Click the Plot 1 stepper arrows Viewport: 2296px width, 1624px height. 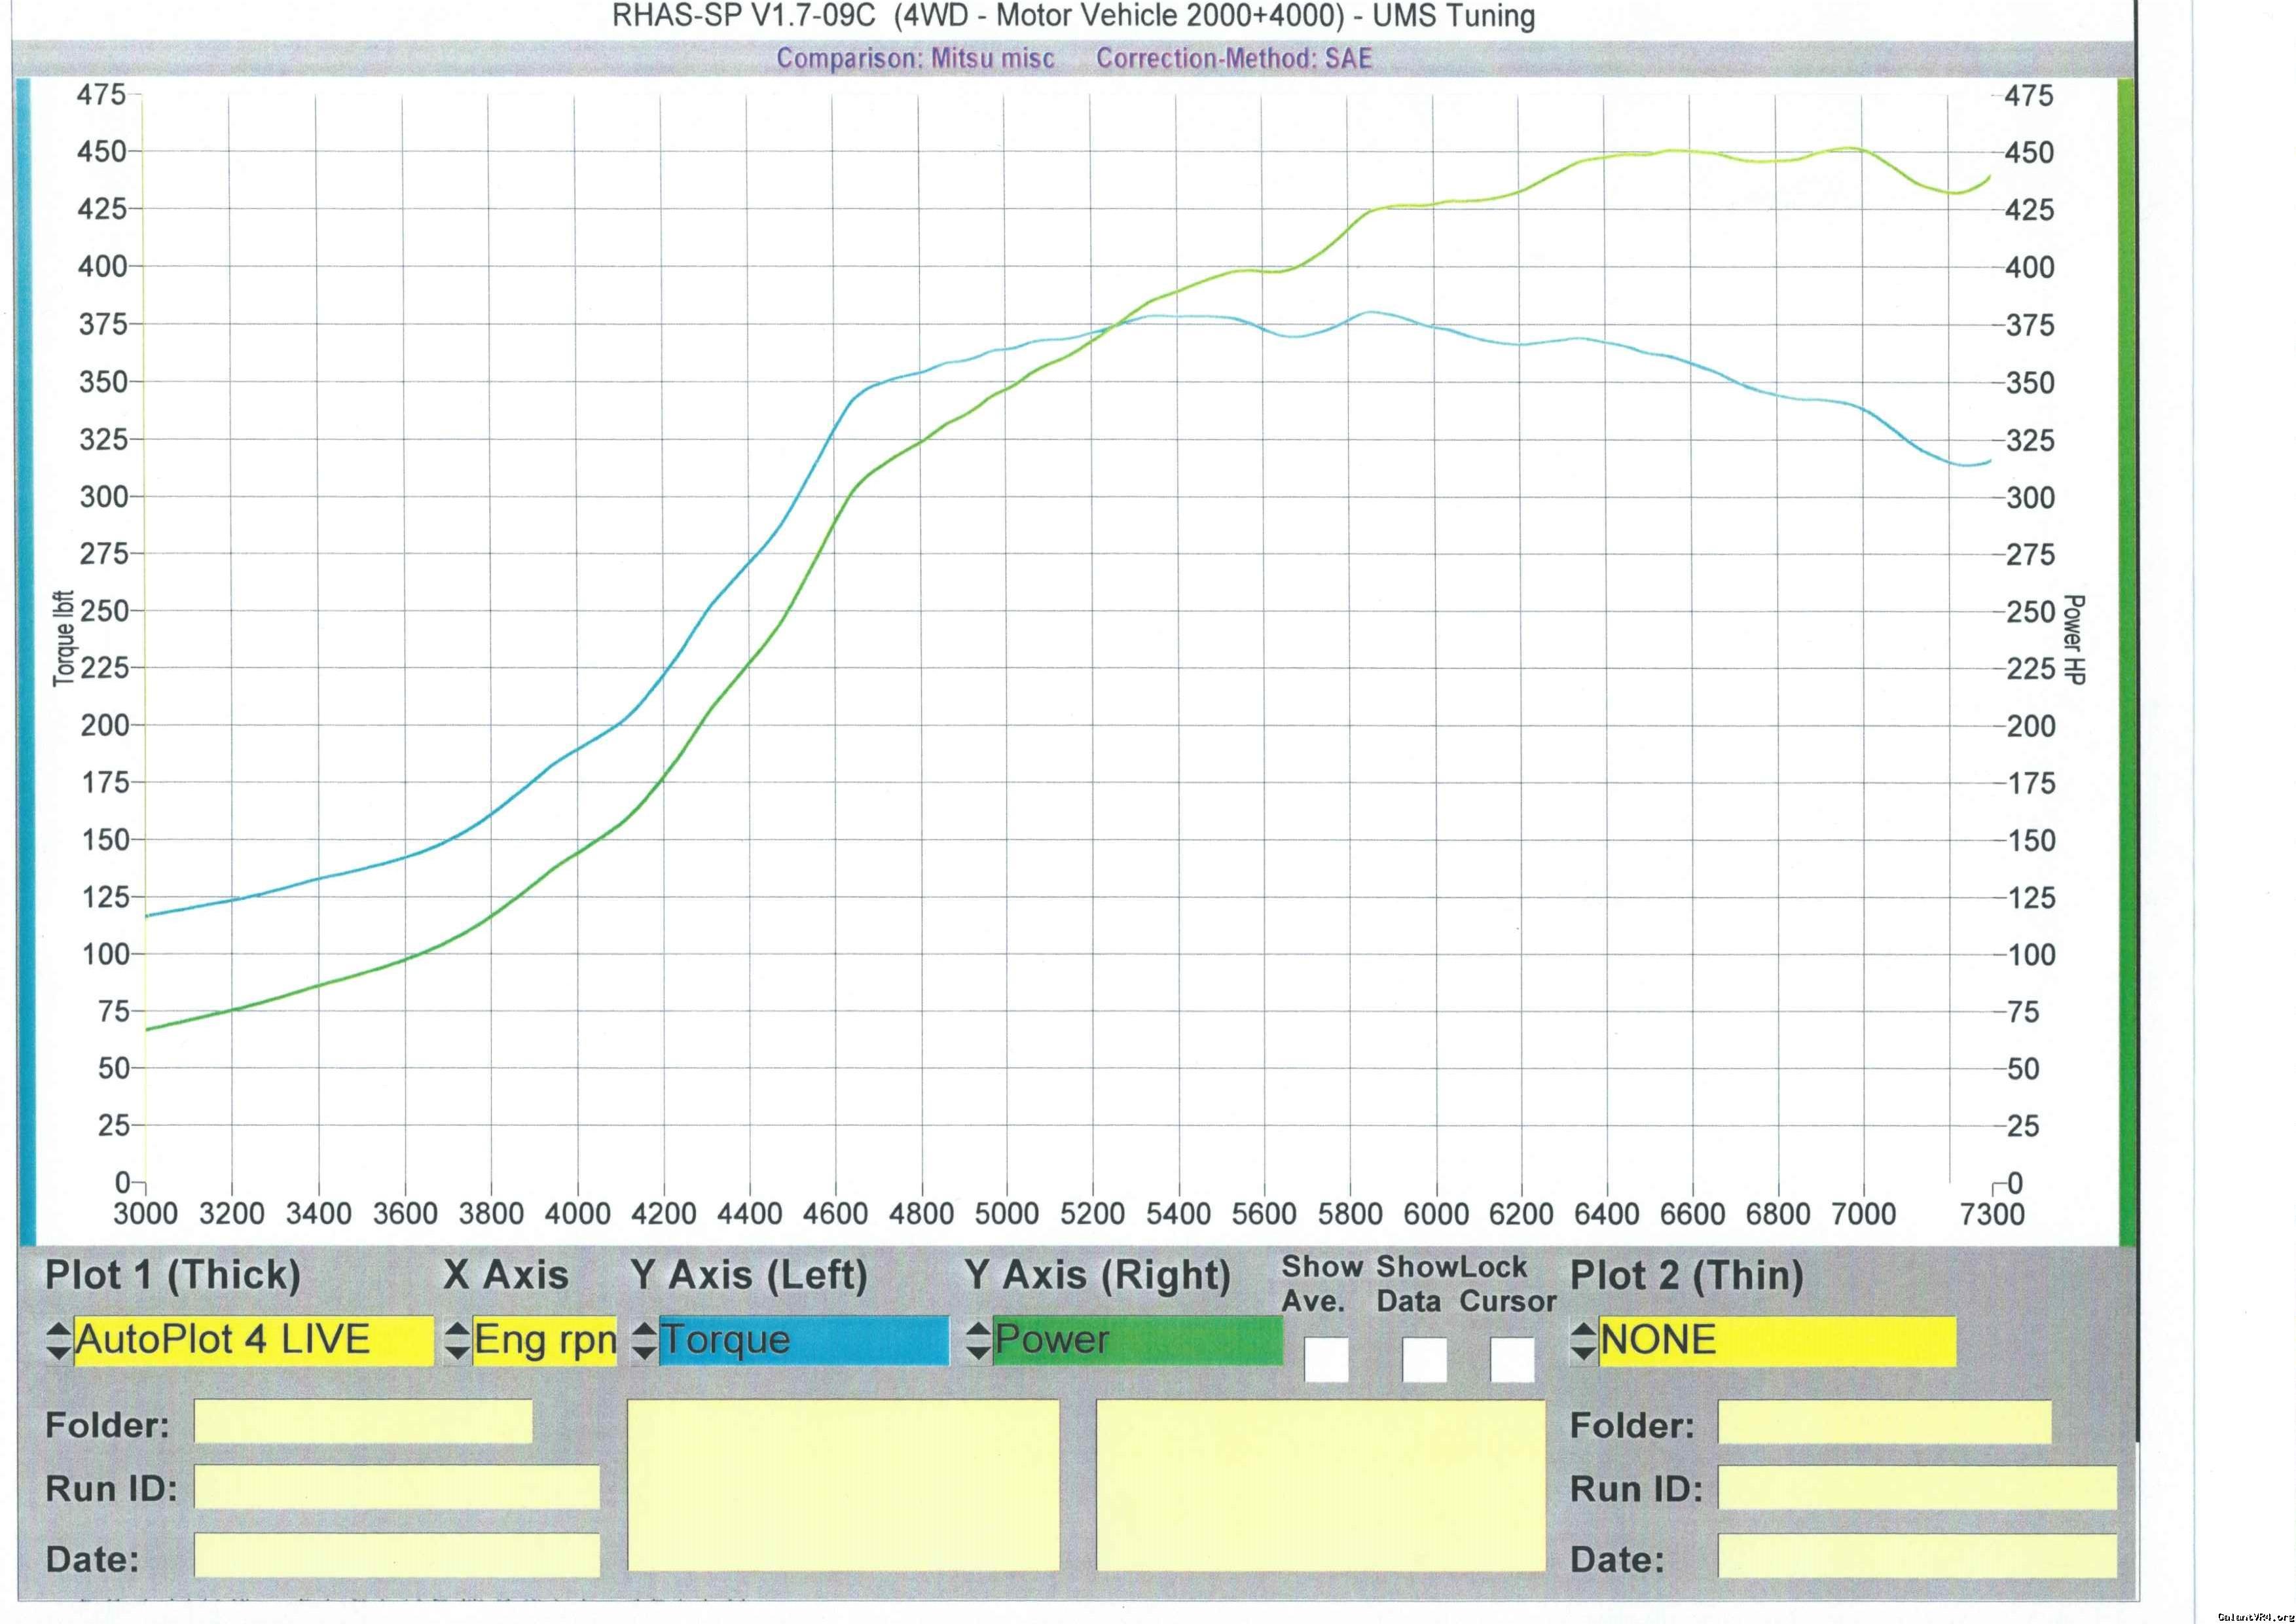click(58, 1341)
